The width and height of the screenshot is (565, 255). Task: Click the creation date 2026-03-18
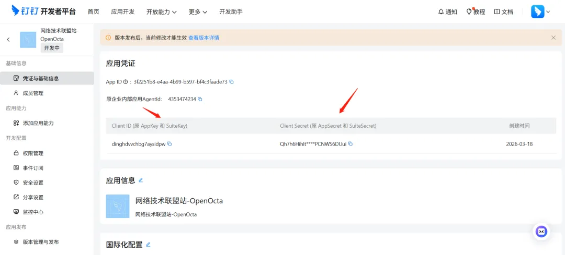(519, 144)
